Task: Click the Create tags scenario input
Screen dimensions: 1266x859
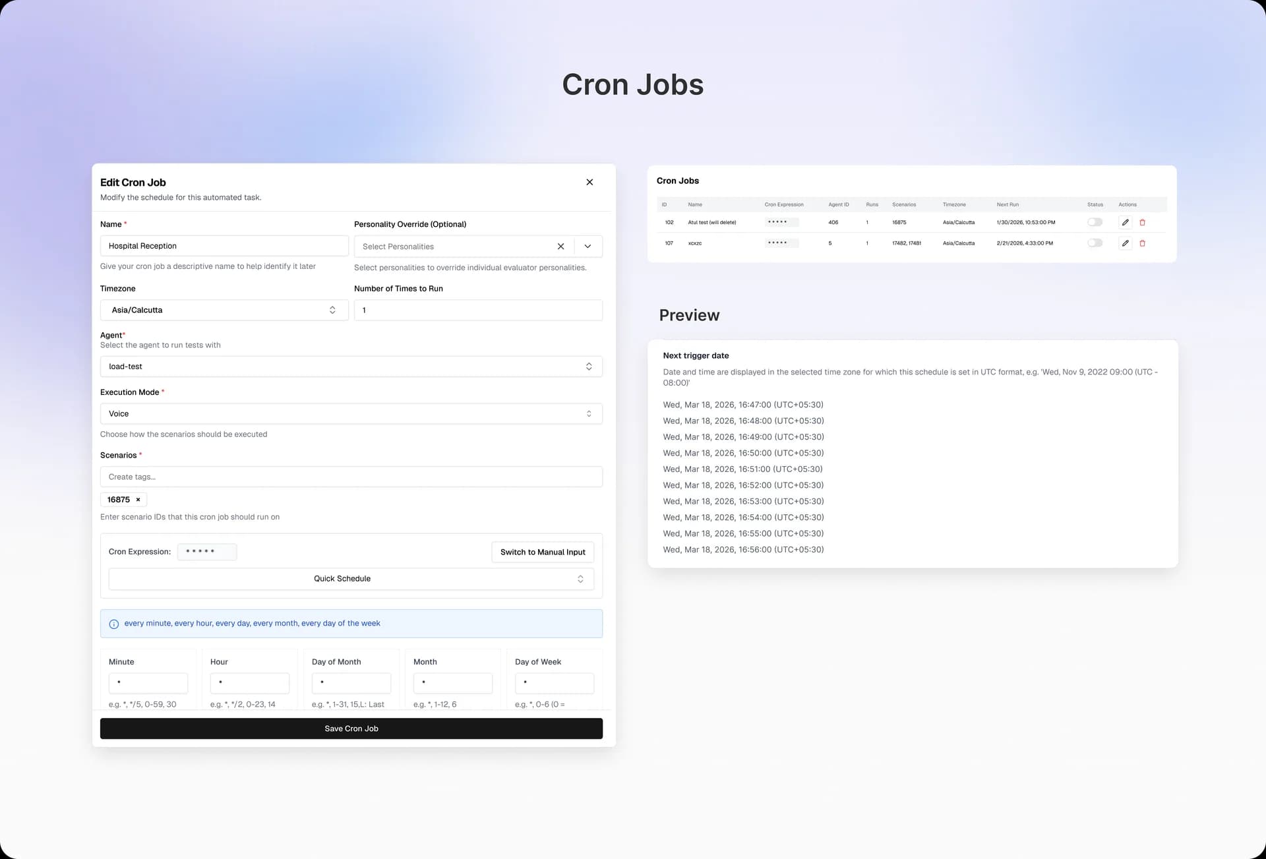Action: [351, 477]
